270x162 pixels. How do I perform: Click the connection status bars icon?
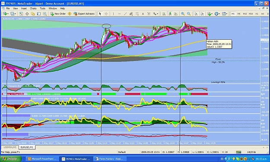point(238,152)
